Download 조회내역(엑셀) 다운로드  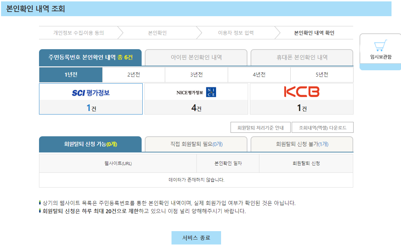tap(323, 127)
